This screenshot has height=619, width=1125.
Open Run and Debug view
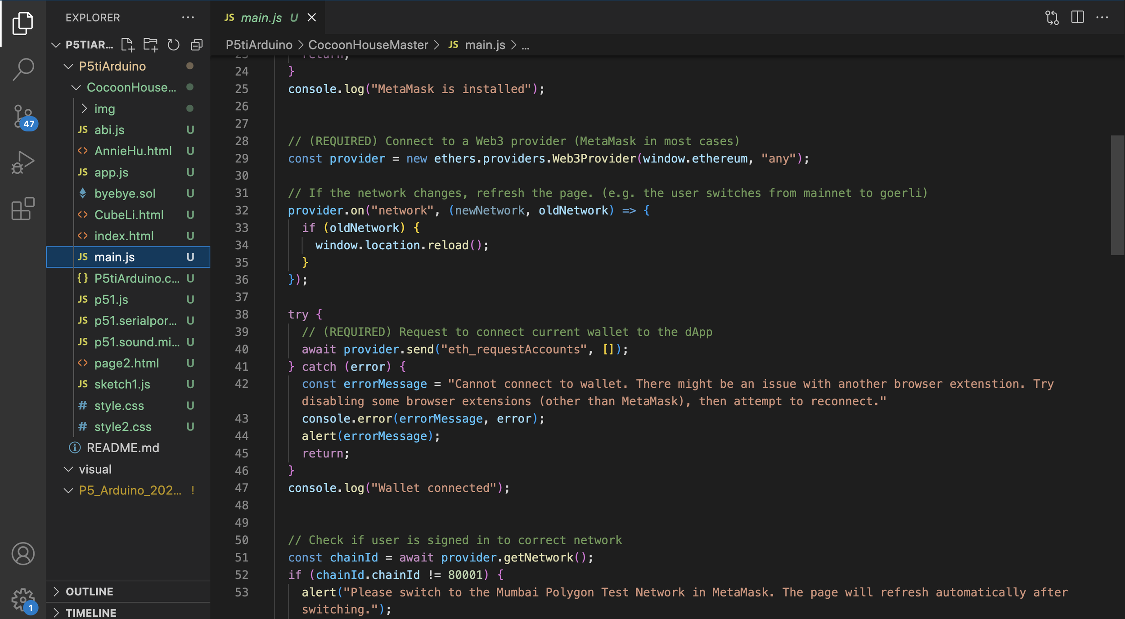(23, 162)
